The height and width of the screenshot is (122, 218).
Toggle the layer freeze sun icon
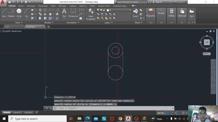(x=101, y=10)
